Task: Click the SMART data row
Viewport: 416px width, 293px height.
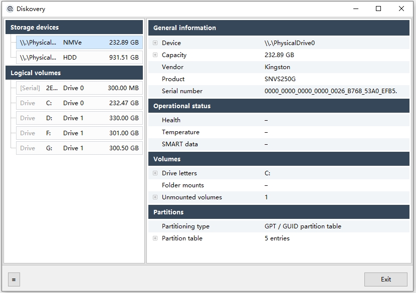Action: (x=279, y=144)
